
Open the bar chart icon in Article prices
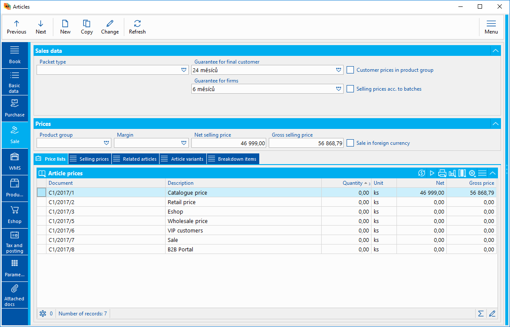[452, 173]
